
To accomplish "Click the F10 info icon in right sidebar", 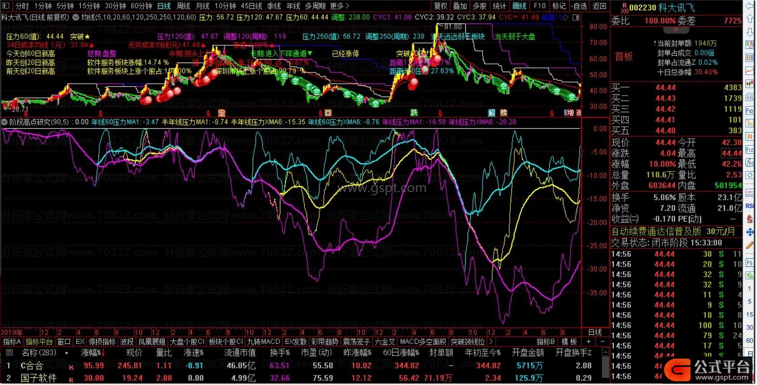I will (750, 111).
